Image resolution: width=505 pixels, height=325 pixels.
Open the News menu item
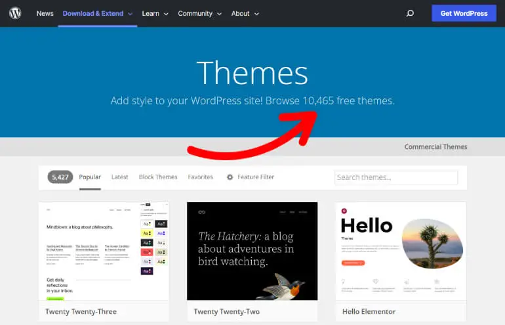click(x=45, y=14)
